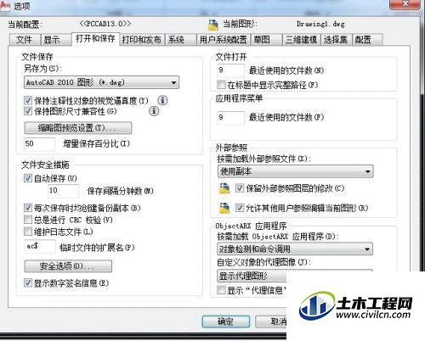Click the 缩略图预览设置 button

coord(78,128)
